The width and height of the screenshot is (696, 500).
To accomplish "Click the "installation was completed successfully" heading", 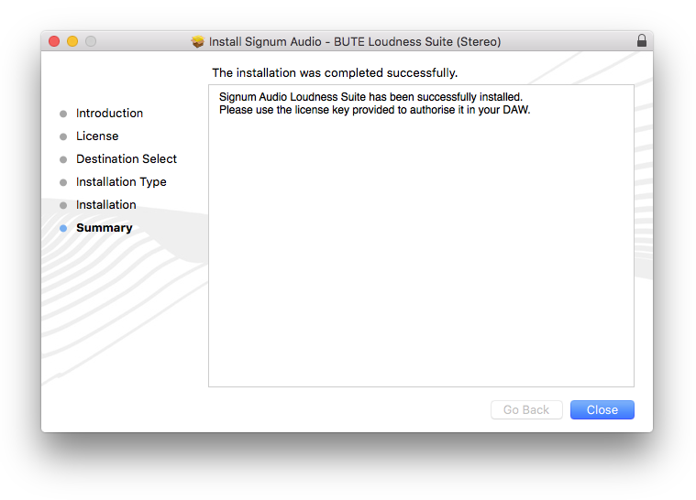I will pyautogui.click(x=335, y=72).
